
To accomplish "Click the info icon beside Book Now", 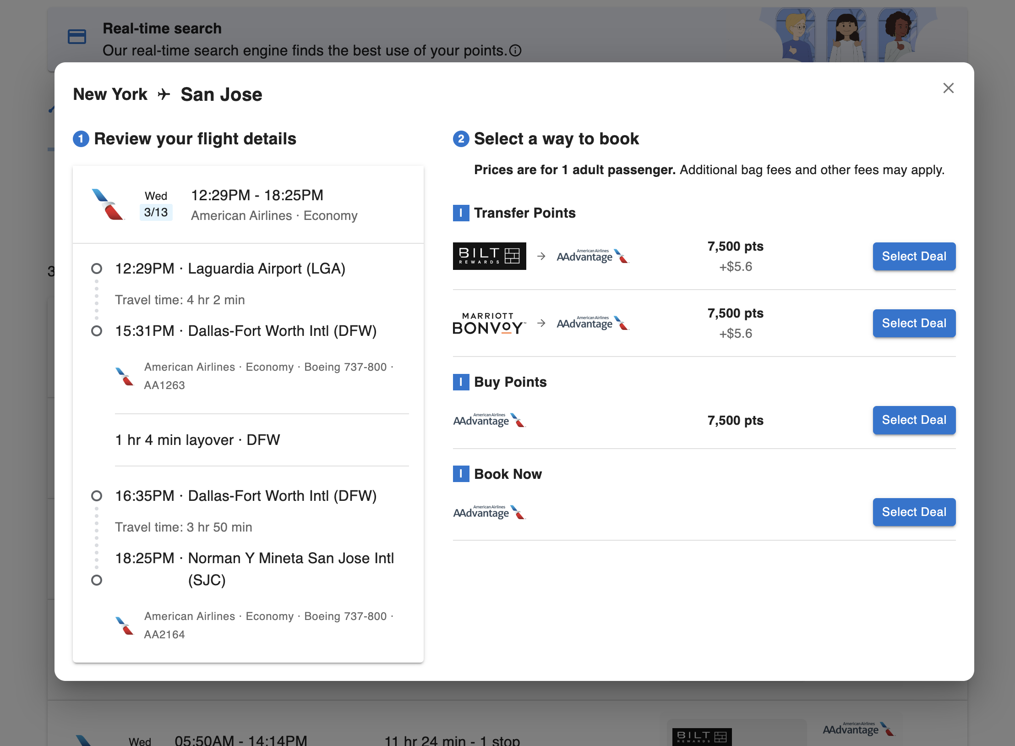I will tap(461, 474).
